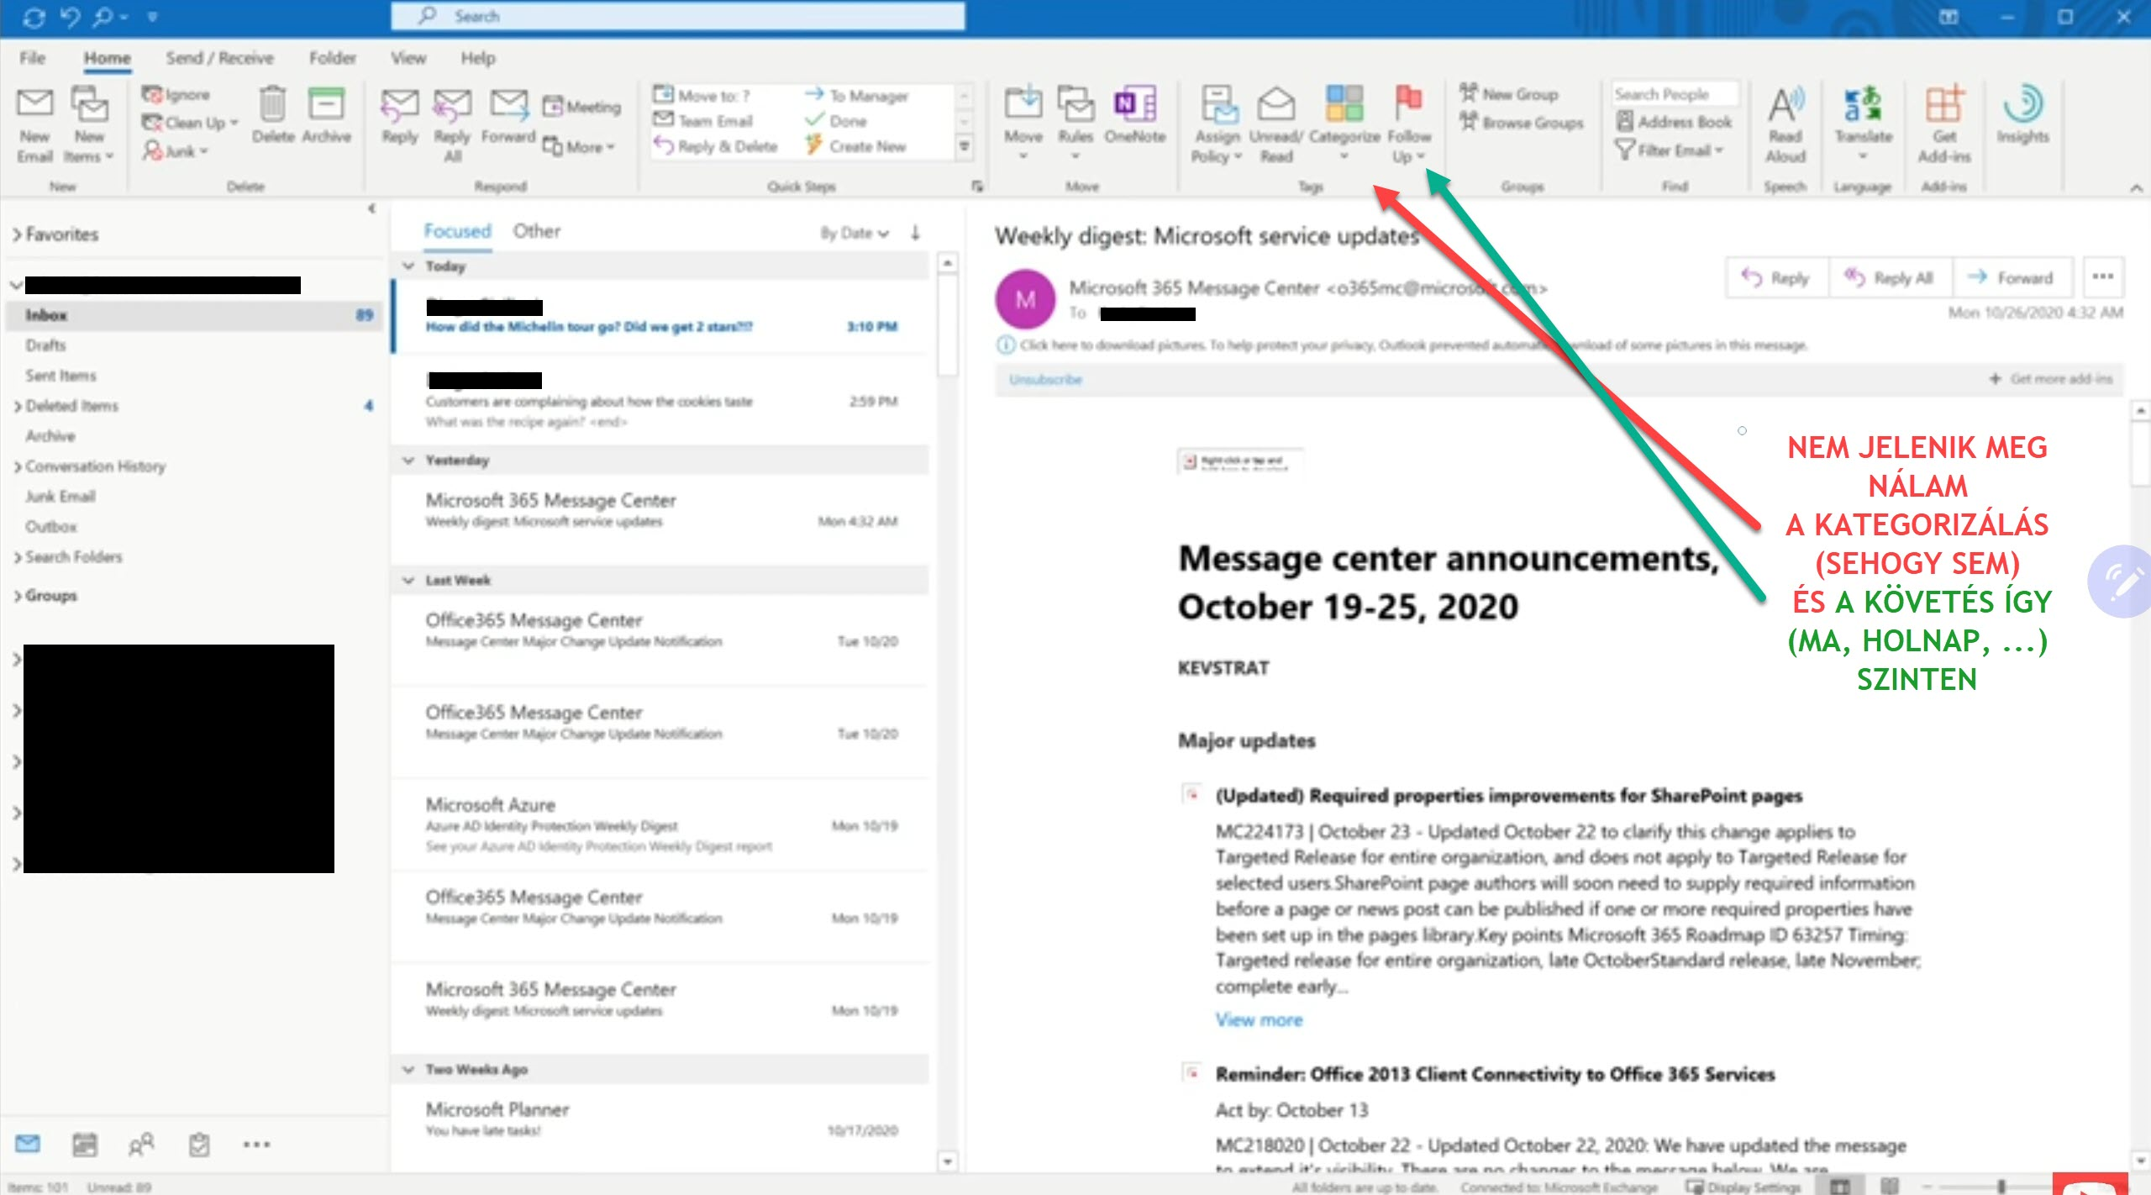2151x1195 pixels.
Task: Expand the Favorites folder group
Action: 17,235
